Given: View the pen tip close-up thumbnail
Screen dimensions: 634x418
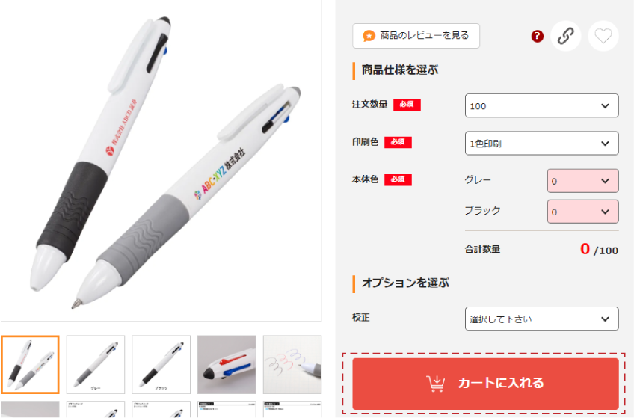Looking at the screenshot, I should tap(227, 365).
